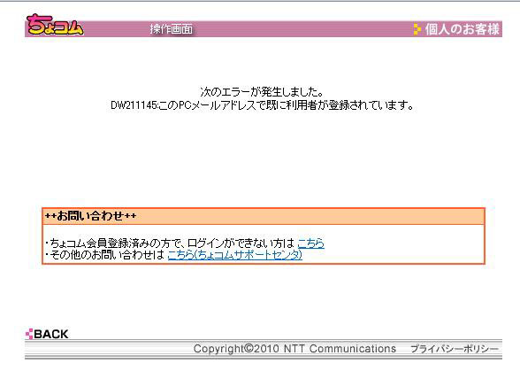
Task: Click the DW211145 error code
Action: [134, 105]
